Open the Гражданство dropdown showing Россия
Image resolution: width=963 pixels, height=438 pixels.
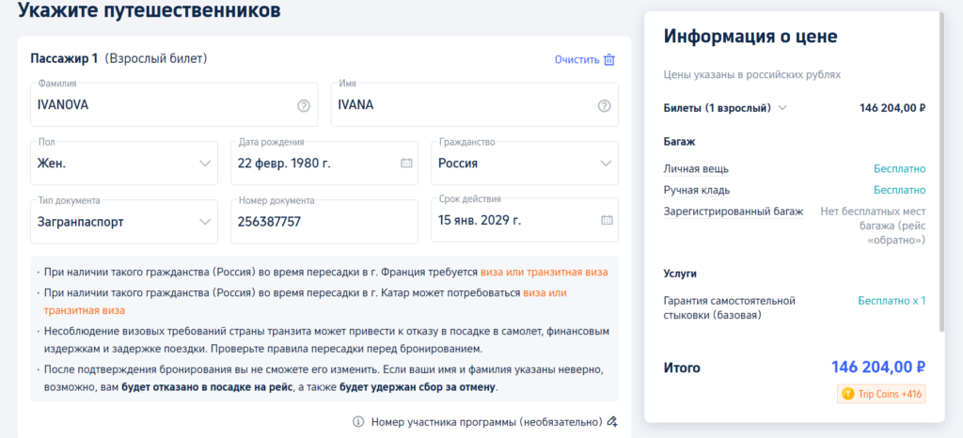click(524, 164)
